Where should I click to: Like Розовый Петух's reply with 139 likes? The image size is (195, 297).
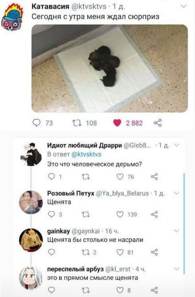pos(120,214)
